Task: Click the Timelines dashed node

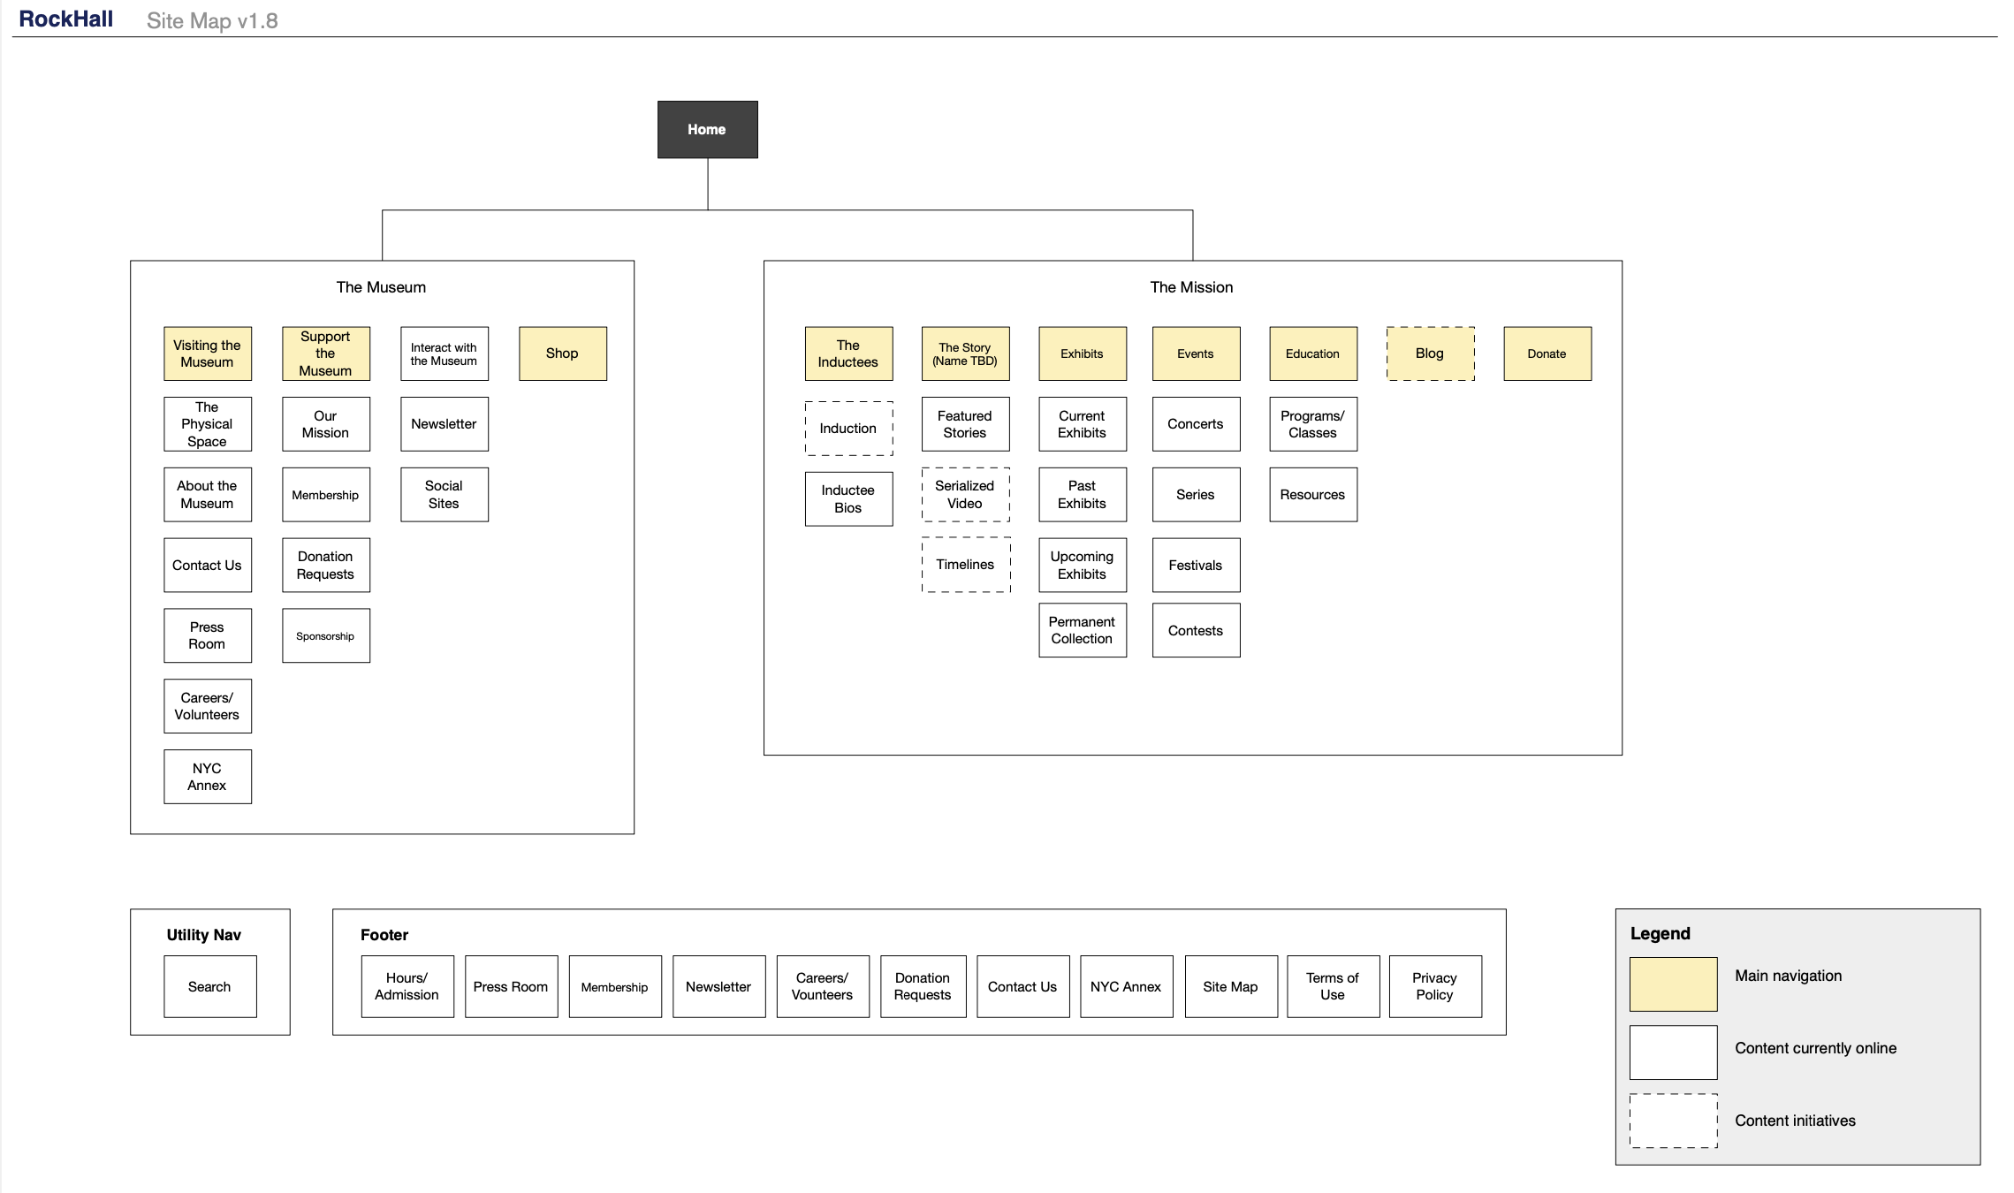Action: pyautogui.click(x=965, y=564)
